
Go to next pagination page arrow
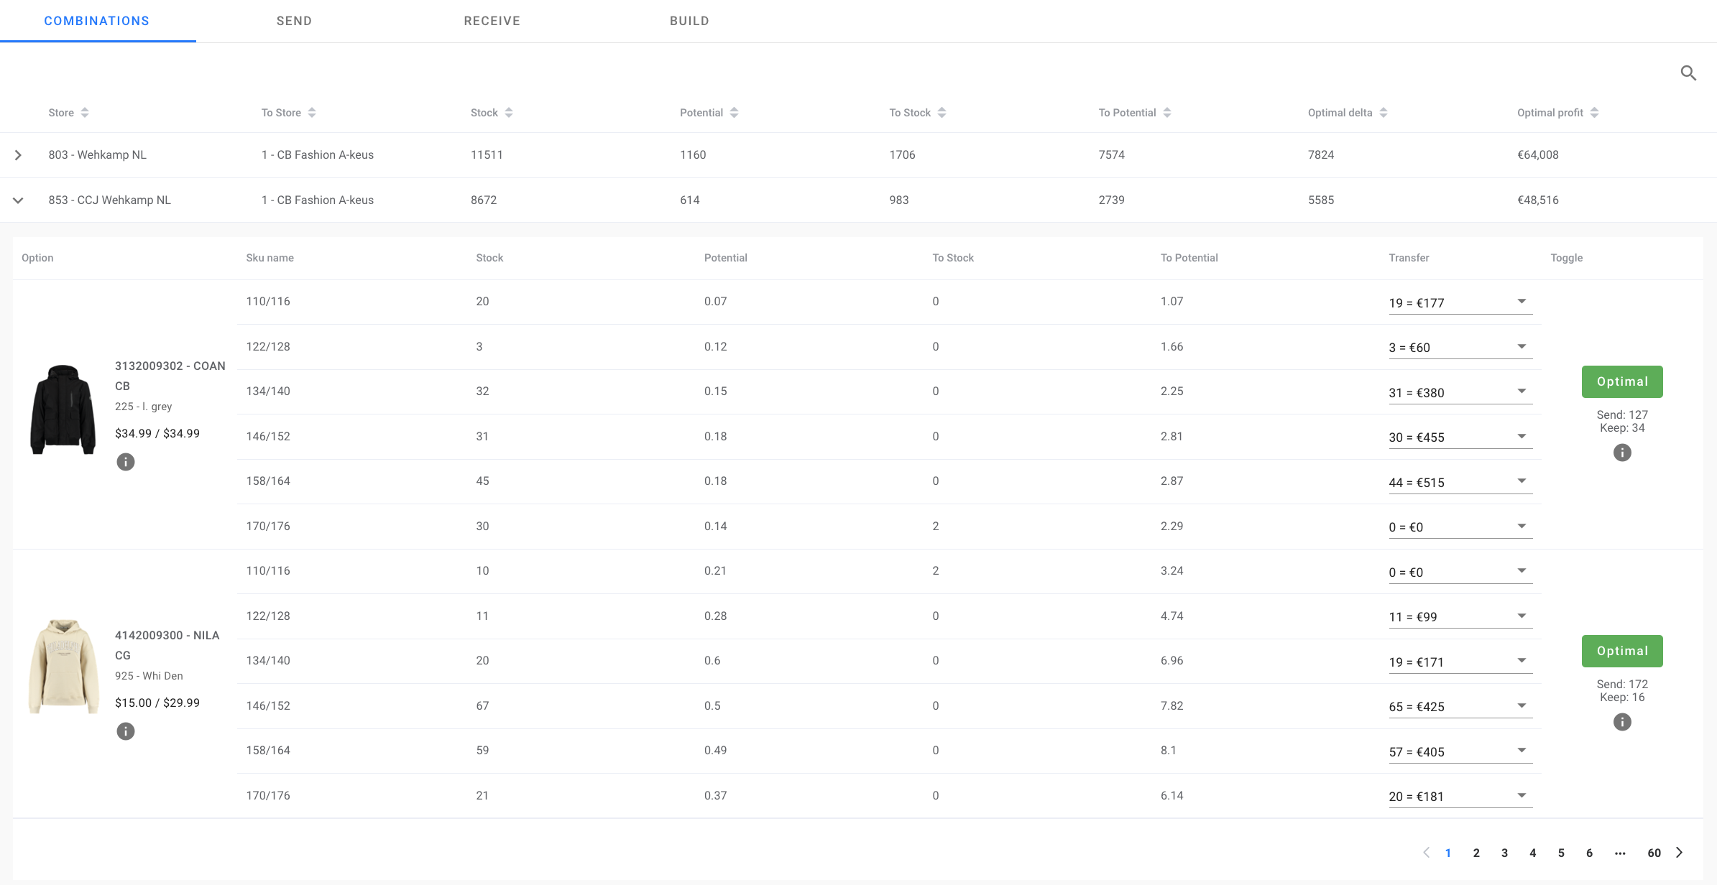tap(1680, 853)
